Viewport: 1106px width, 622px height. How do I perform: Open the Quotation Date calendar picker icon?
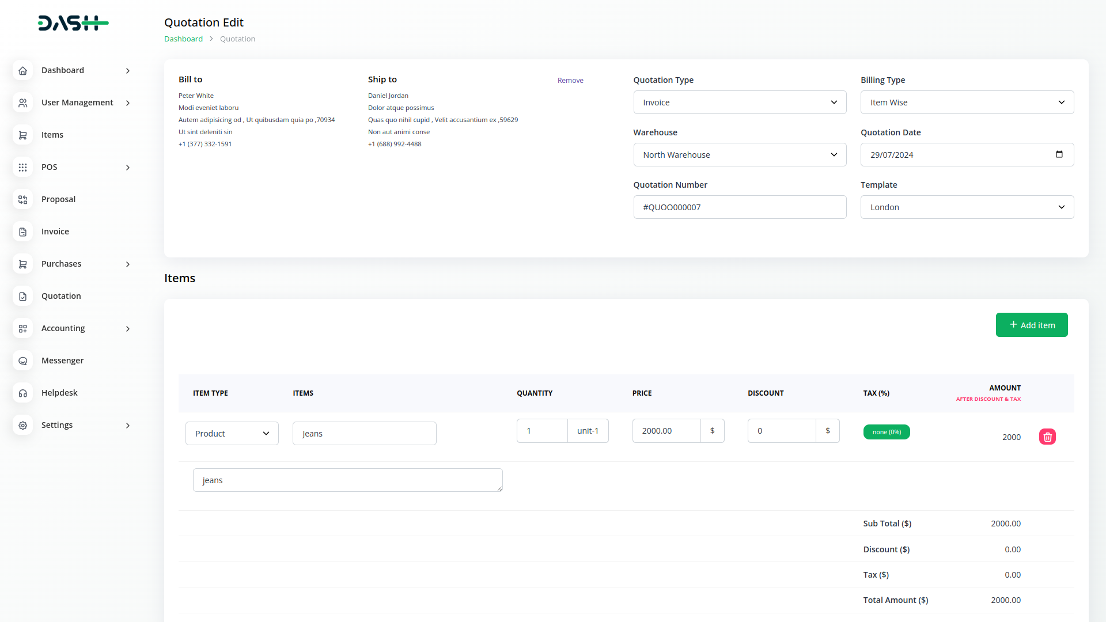1059,154
